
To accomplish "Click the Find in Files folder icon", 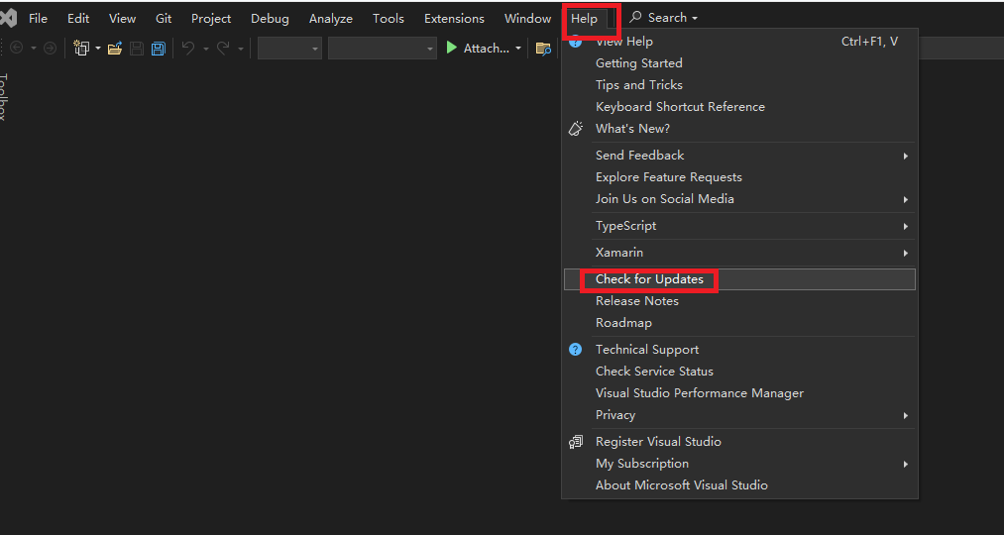I will tap(543, 48).
